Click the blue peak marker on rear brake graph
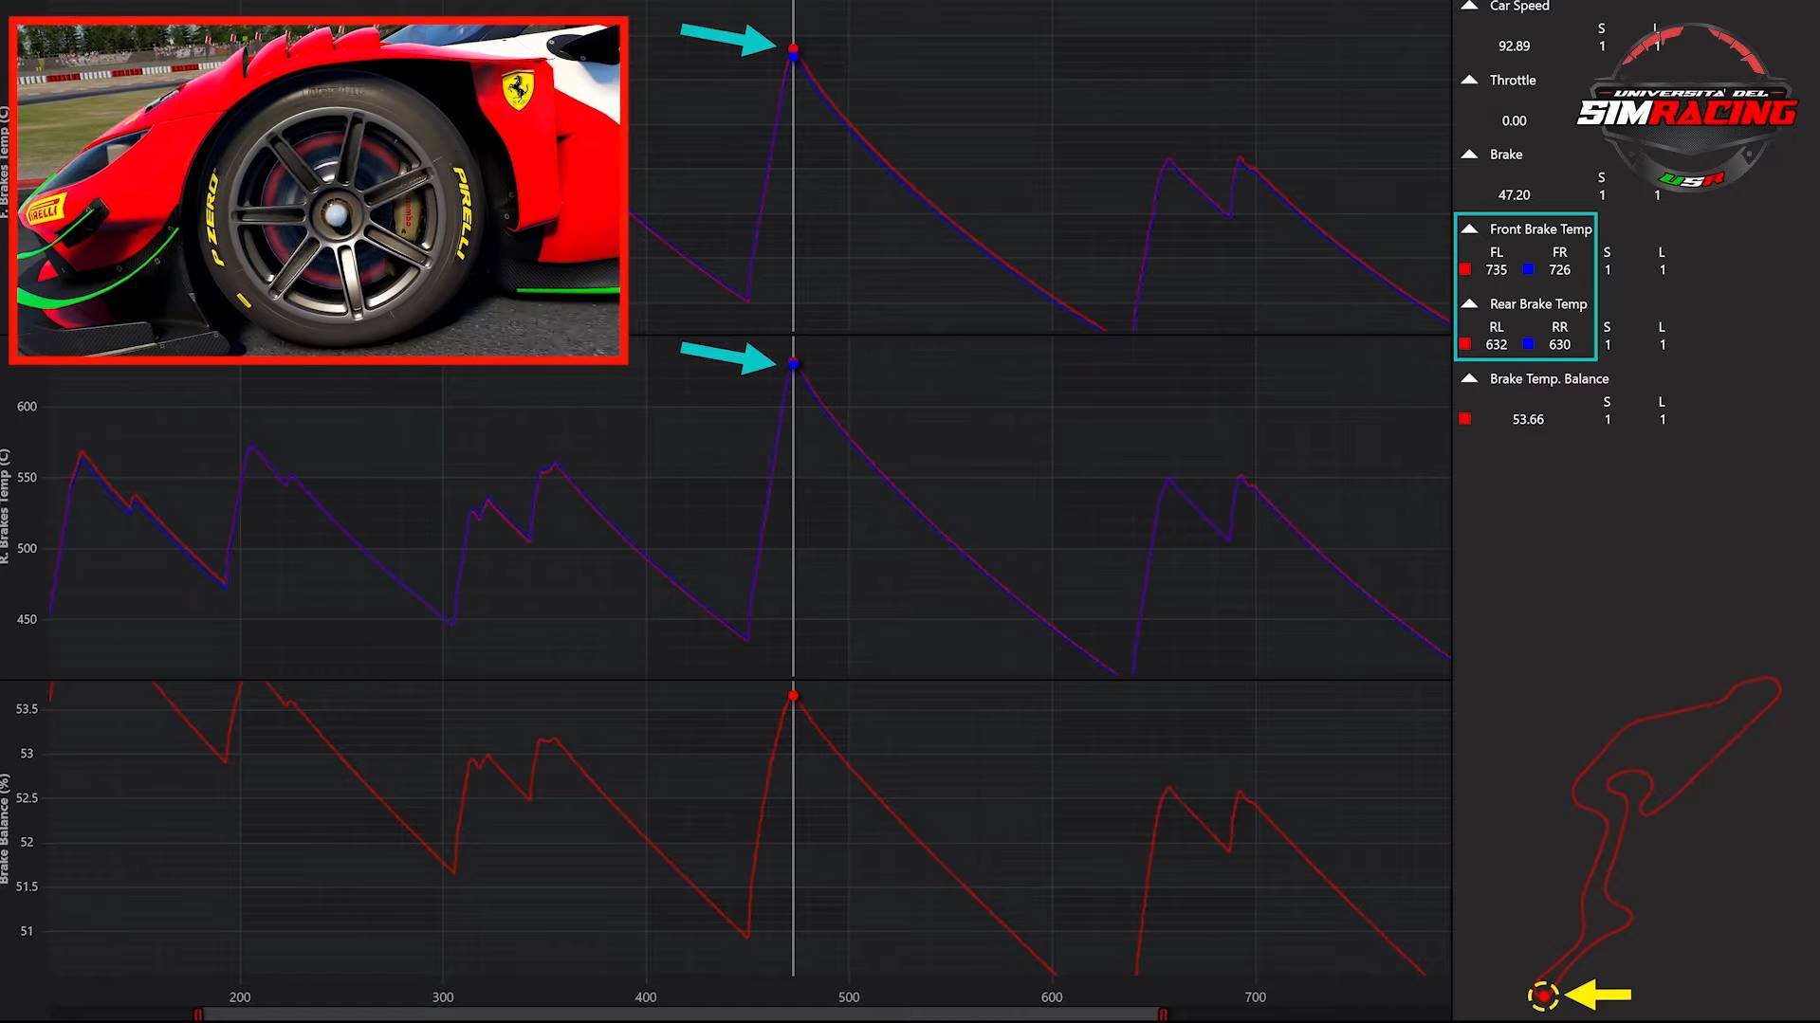 (x=794, y=364)
